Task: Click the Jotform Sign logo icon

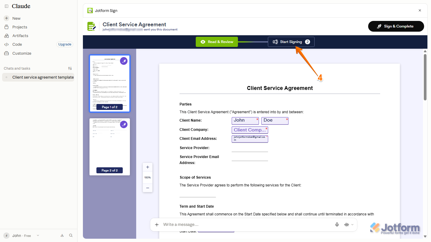Action: click(90, 10)
